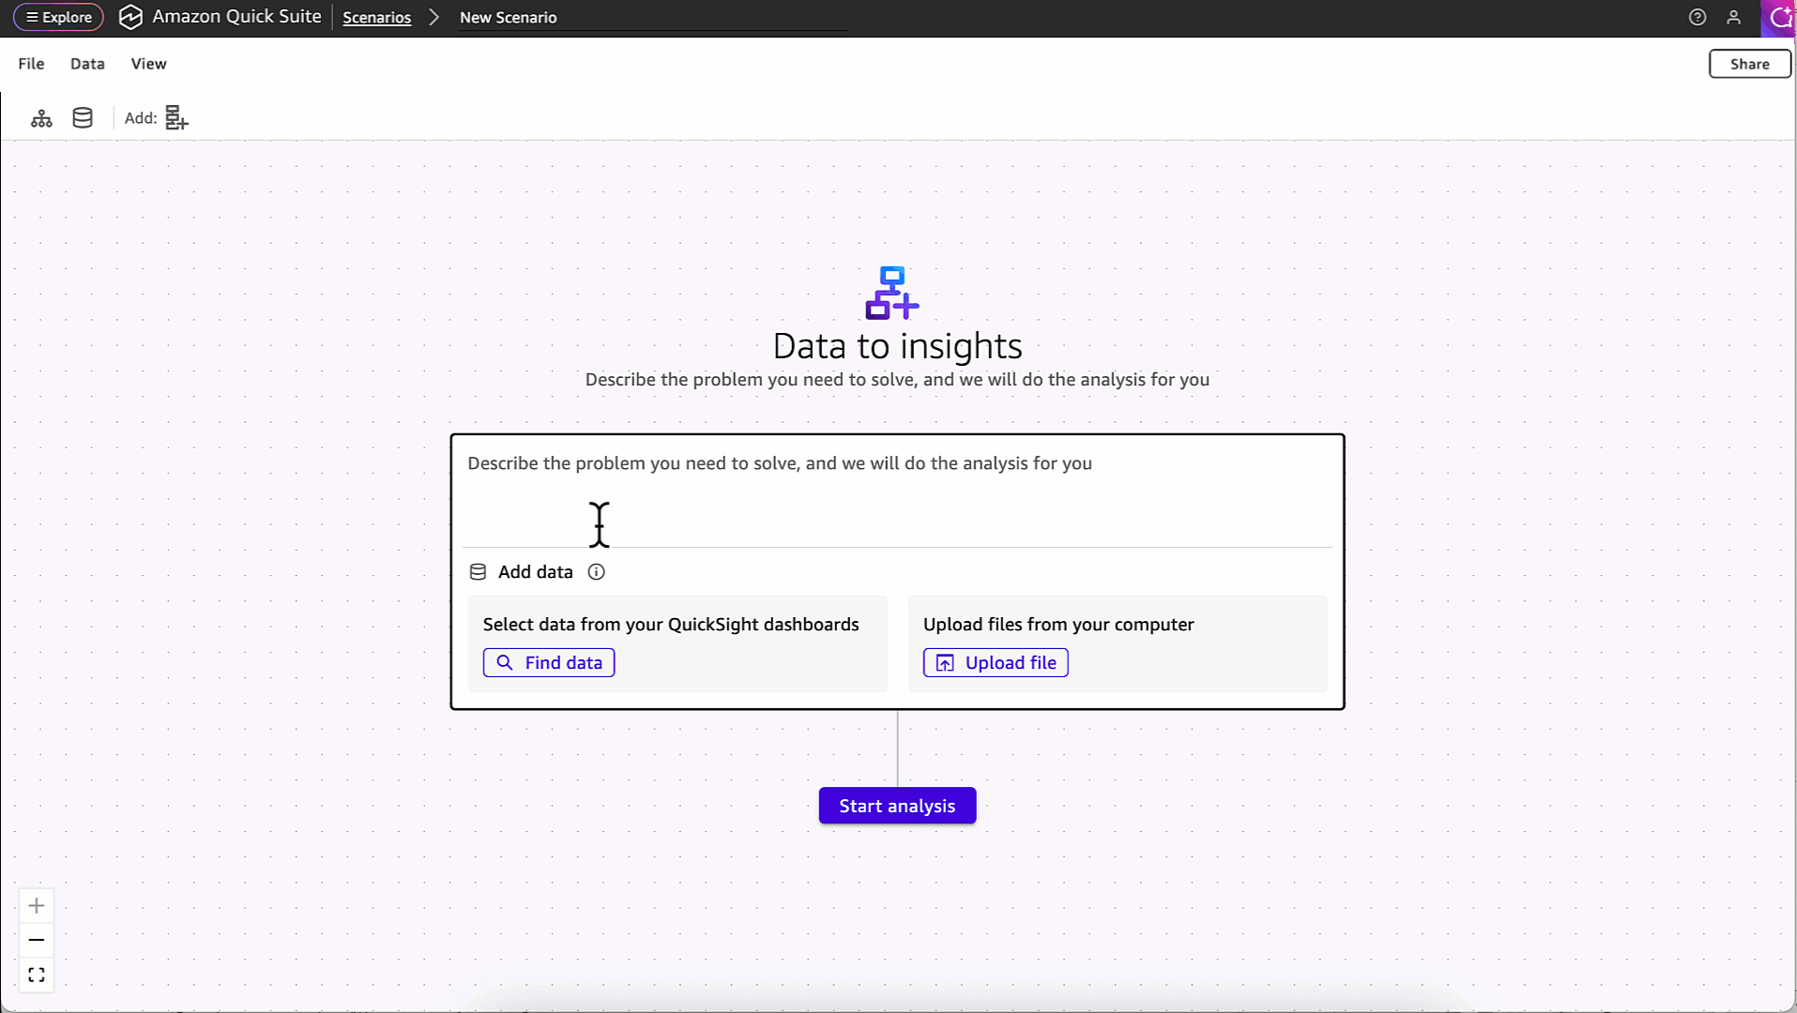Viewport: 1797px width, 1013px height.
Task: Launch the Quick assistant chat icon
Action: coord(1780,17)
